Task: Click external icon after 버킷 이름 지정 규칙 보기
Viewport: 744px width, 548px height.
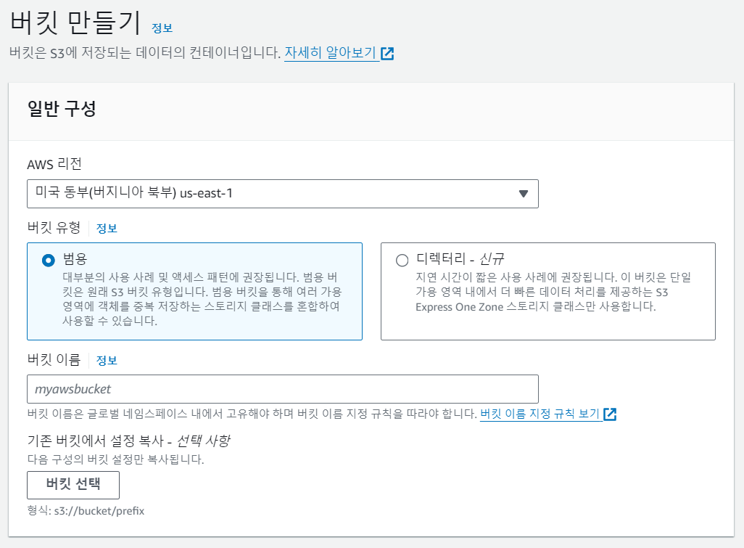Action: tap(610, 414)
